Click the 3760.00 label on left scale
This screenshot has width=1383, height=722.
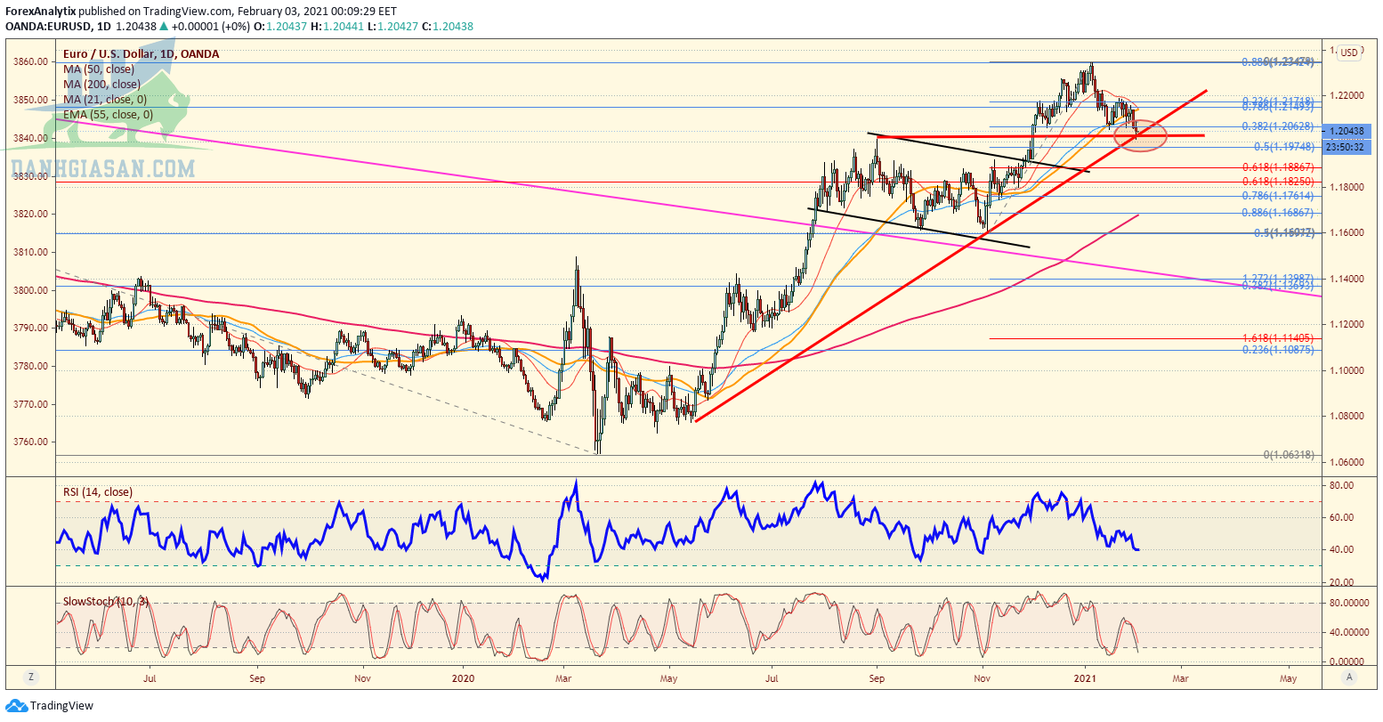[29, 442]
